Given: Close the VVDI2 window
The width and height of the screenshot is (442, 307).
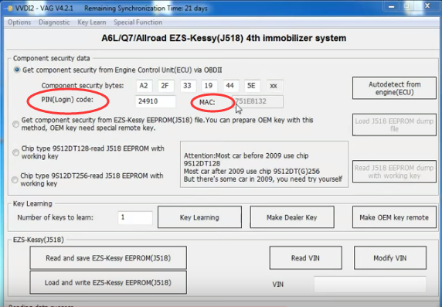Looking at the screenshot, I should (x=427, y=6).
